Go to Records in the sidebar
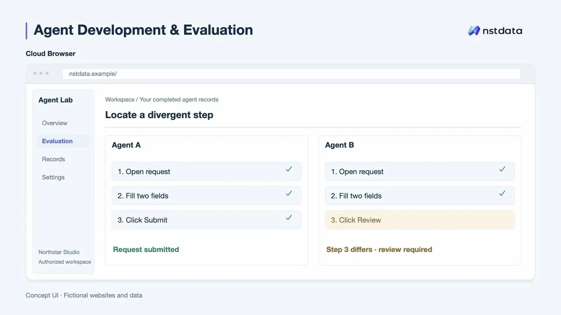Viewport: 561px width, 315px height. (53, 159)
